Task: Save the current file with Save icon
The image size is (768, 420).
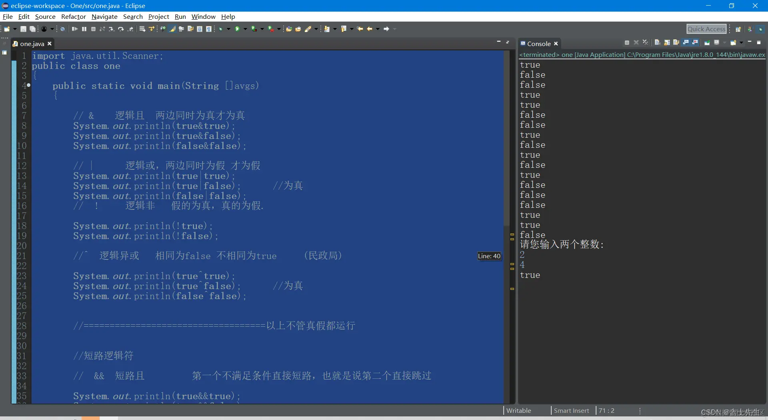Action: point(23,29)
